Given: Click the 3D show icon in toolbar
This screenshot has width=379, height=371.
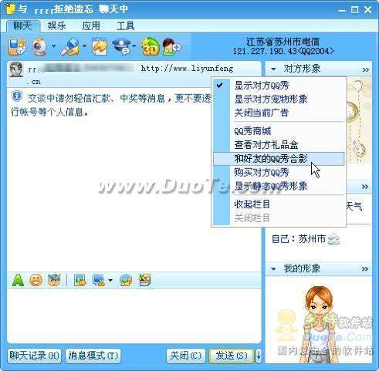Looking at the screenshot, I should pos(150,46).
